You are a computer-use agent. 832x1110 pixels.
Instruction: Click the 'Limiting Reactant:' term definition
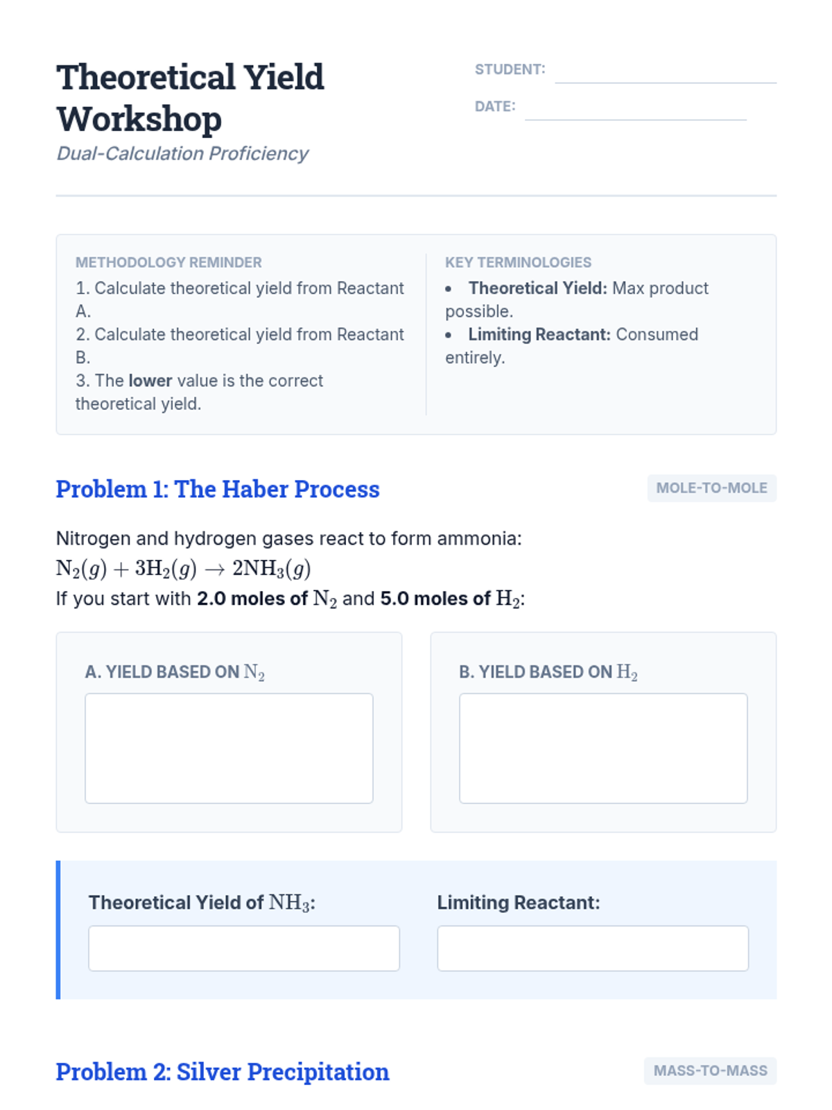tap(571, 346)
